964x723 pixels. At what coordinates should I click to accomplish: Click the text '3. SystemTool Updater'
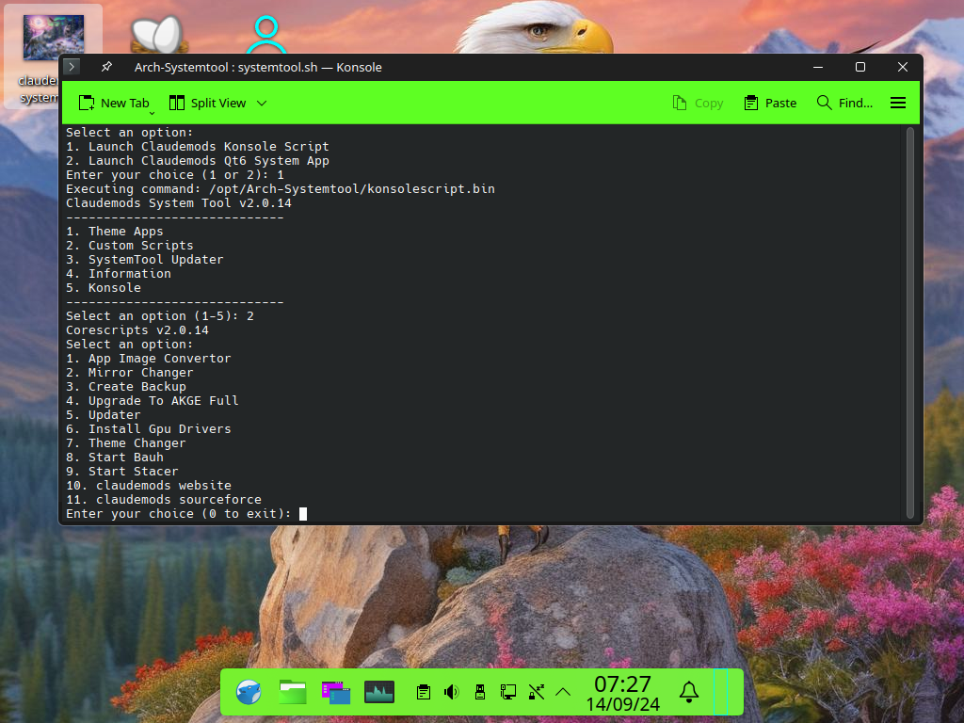point(144,260)
